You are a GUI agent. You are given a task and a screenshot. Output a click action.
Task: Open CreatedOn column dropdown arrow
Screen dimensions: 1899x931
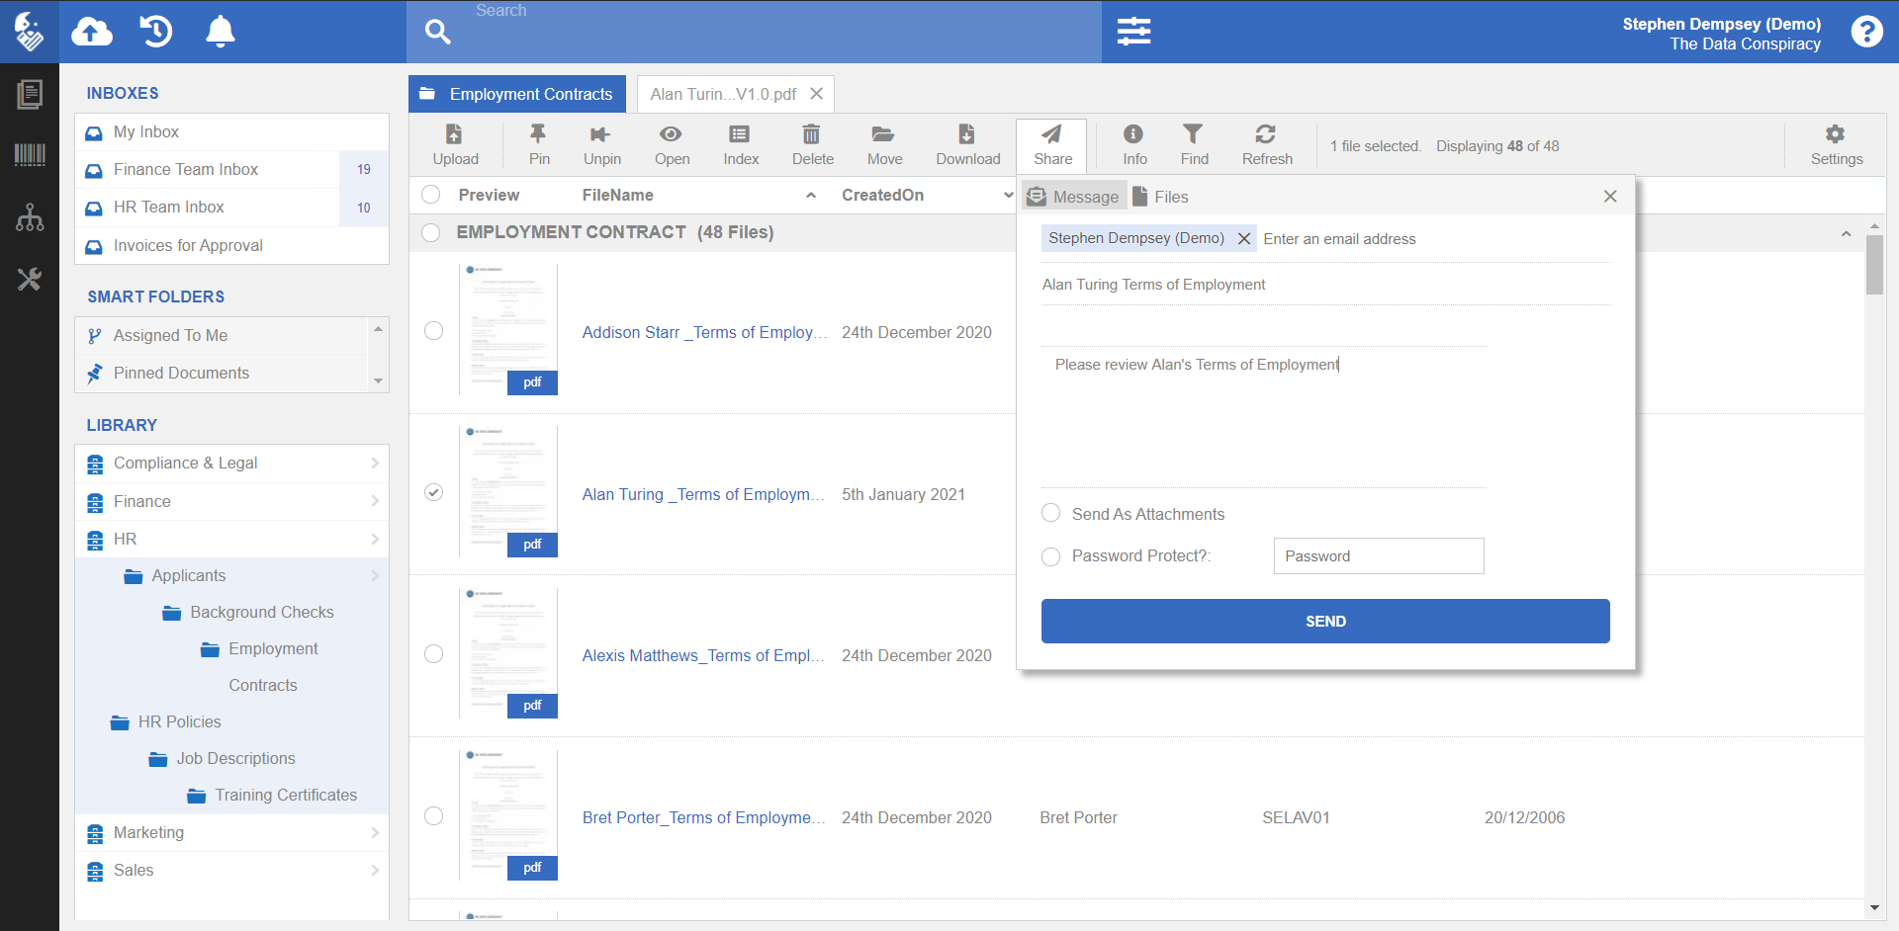coord(1008,196)
